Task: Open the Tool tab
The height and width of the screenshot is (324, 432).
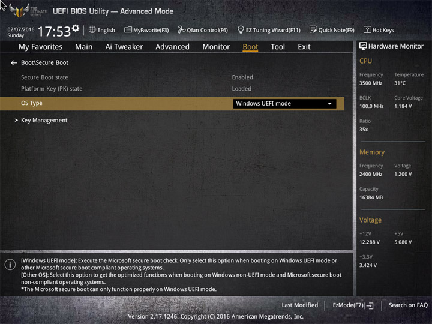Action: 278,47
